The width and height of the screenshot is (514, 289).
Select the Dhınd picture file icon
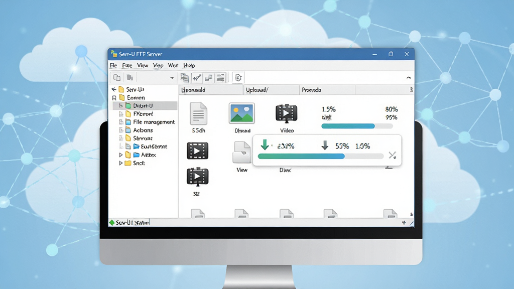coord(241,113)
